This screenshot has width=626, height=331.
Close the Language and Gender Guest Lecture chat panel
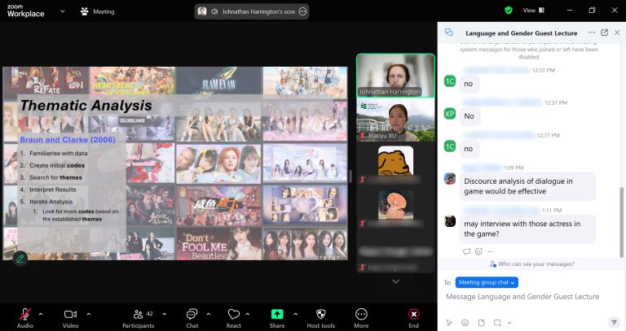(x=617, y=33)
